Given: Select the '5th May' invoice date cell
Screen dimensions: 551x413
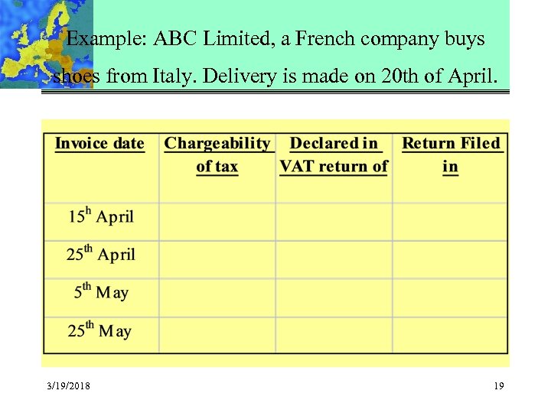Looking at the screenshot, I should pyautogui.click(x=100, y=292).
